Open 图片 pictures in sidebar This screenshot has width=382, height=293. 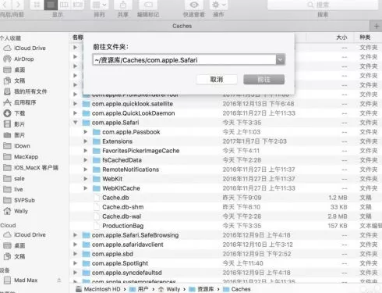(14, 135)
